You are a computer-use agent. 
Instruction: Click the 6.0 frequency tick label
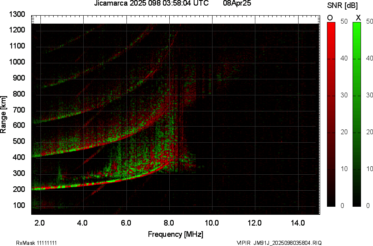tap(126, 223)
